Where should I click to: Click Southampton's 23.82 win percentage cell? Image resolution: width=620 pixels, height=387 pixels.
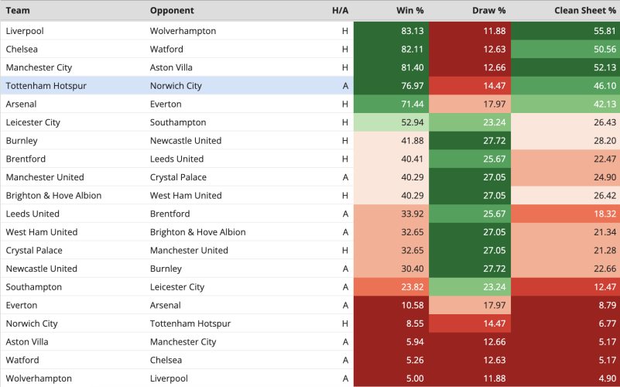[x=391, y=286]
